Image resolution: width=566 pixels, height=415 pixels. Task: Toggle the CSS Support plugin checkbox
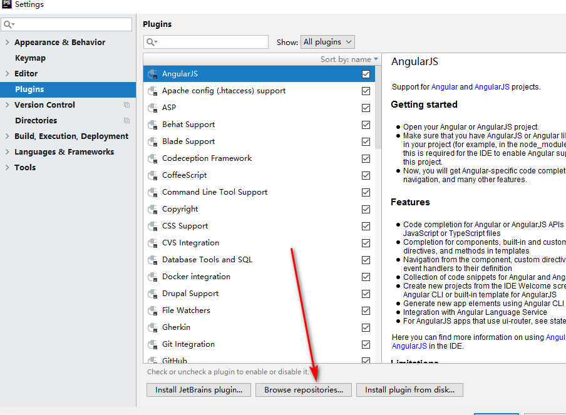pos(366,226)
